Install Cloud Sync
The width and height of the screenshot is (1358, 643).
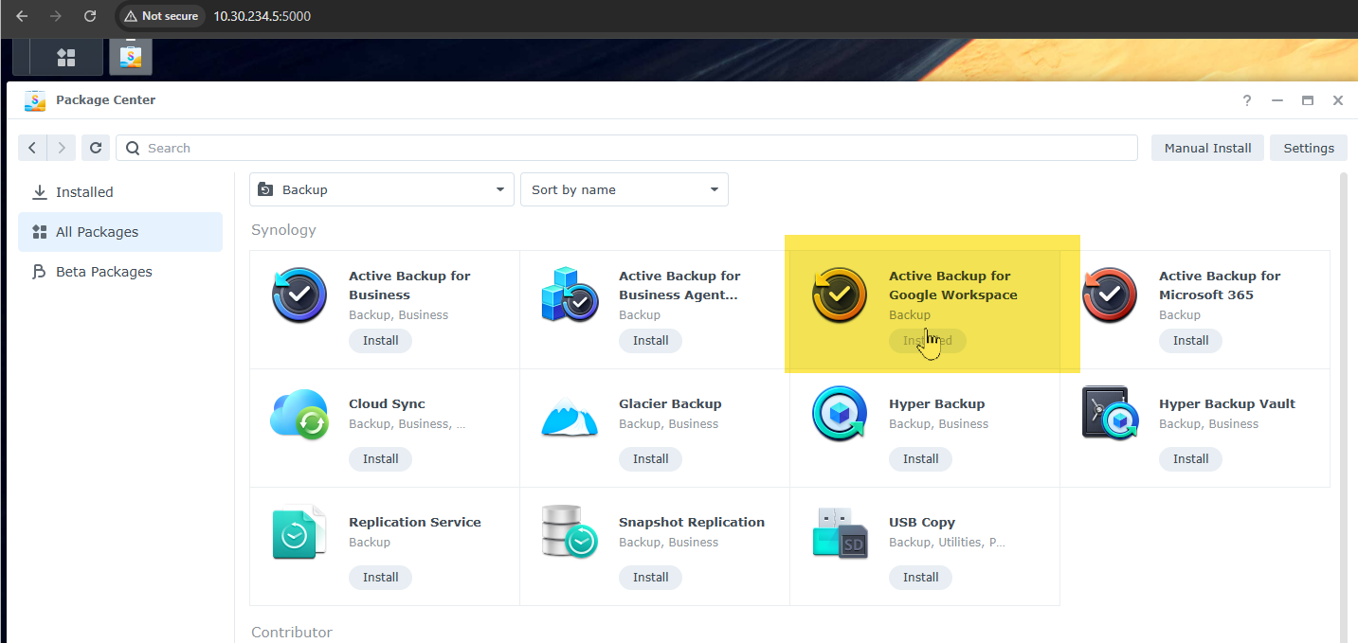[381, 459]
